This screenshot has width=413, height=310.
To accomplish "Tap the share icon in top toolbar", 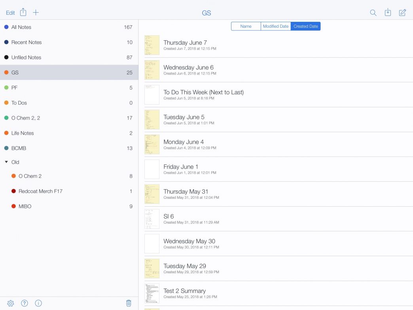I will pyautogui.click(x=23, y=12).
